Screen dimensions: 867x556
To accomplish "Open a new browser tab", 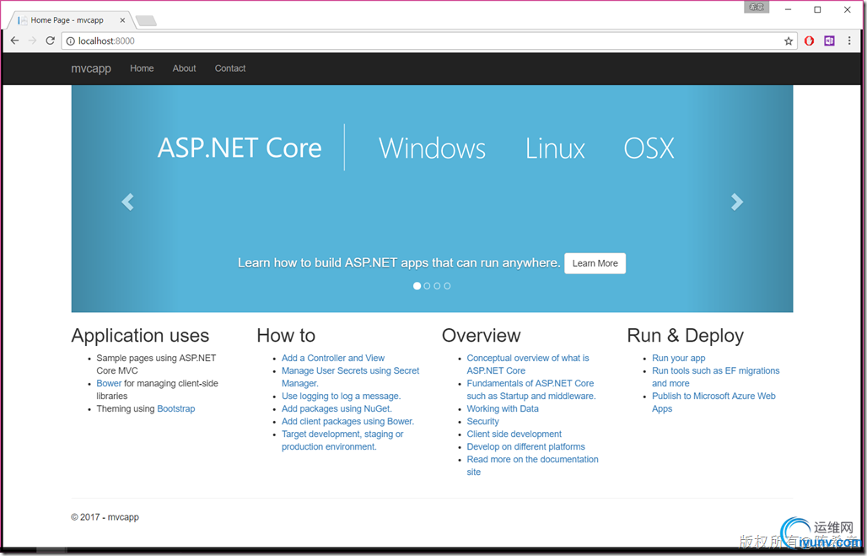I will 146,20.
